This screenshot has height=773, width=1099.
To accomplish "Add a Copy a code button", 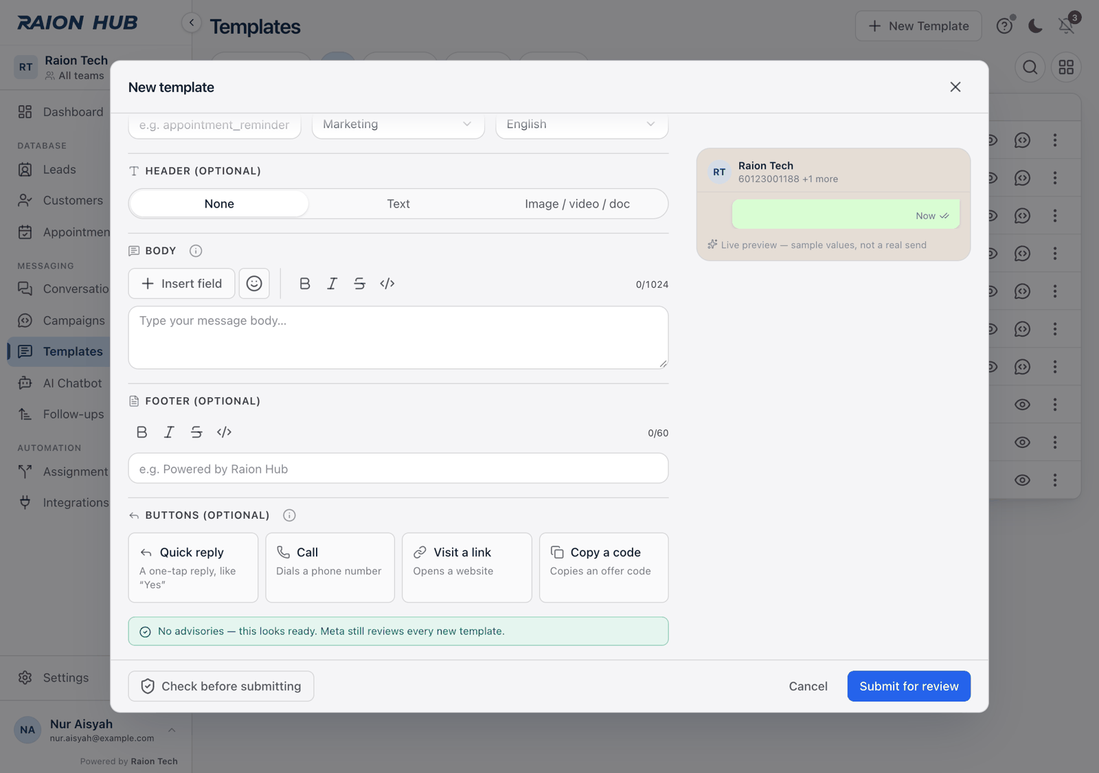I will coord(604,568).
